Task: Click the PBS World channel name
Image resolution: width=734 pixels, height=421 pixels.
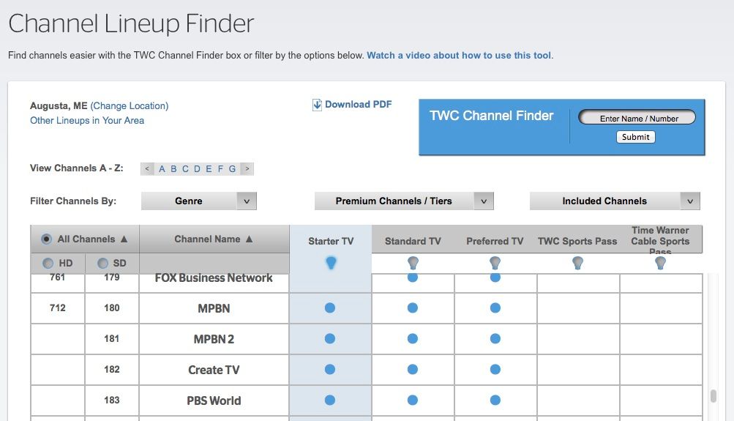Action: pyautogui.click(x=214, y=401)
